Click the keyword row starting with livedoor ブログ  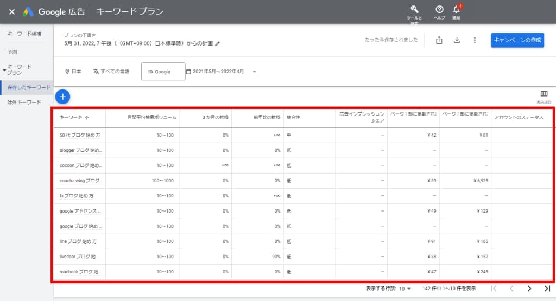pos(79,257)
